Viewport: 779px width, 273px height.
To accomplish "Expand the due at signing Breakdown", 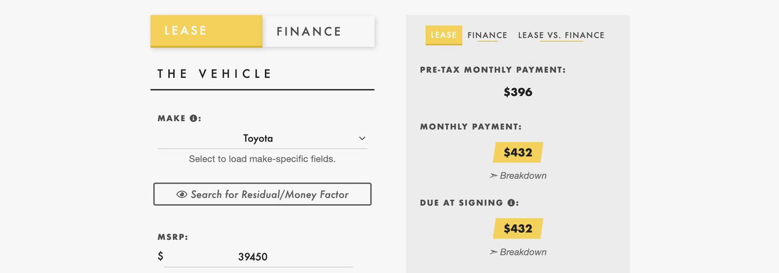I will (x=518, y=252).
